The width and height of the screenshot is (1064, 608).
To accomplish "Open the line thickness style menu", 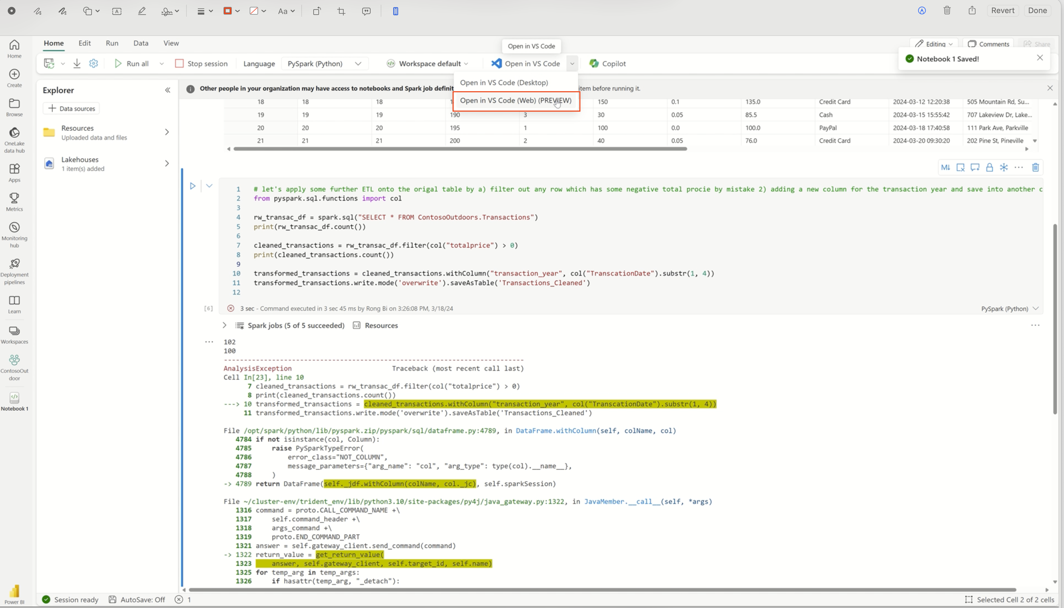I will 205,11.
